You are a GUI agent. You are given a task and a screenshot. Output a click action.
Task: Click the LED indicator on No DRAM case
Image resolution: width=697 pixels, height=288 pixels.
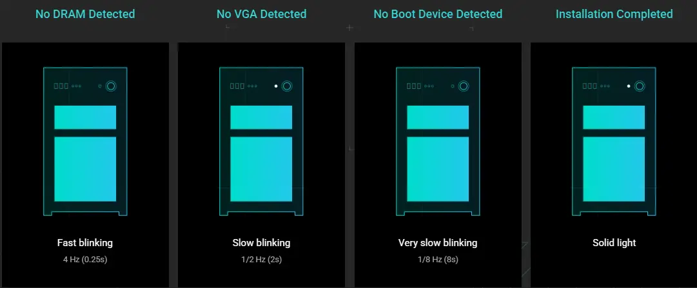click(x=100, y=86)
